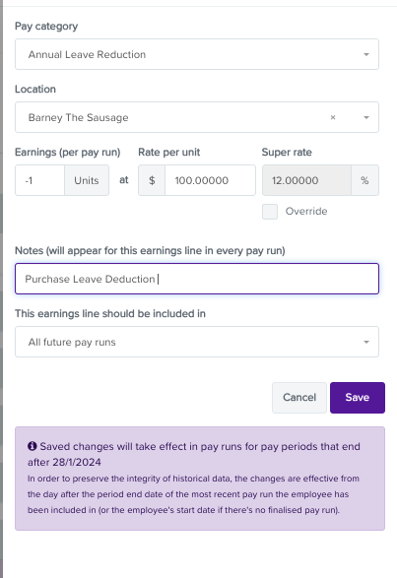Screen dimensions: 397x578
Task: Focus the earnings units field showing -1
Action: (39, 180)
